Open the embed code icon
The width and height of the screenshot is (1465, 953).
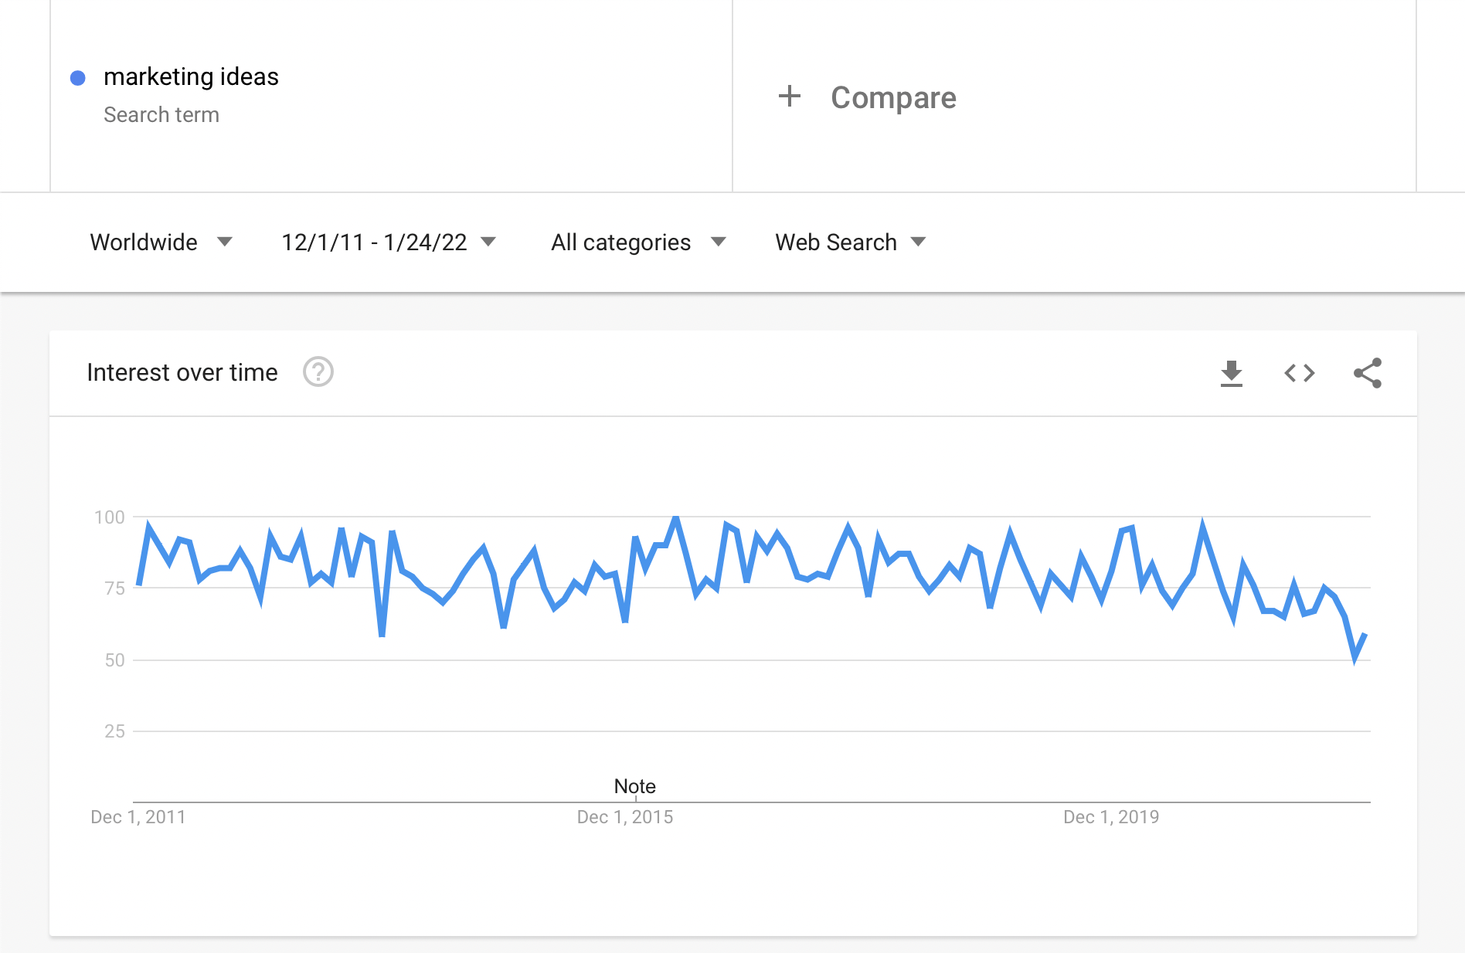tap(1300, 373)
